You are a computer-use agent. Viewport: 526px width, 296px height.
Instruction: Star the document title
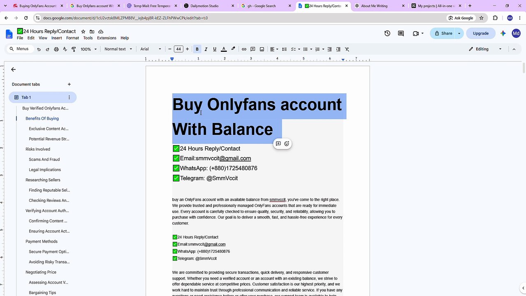tap(83, 32)
